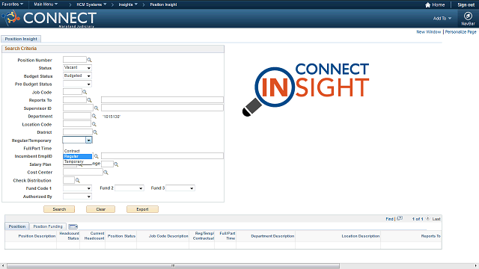Click the Job Code Description column header

tap(168, 236)
